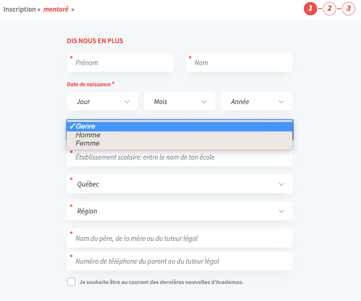The width and height of the screenshot is (361, 301).
Task: Select the Genre placeholder option
Action: pos(86,126)
